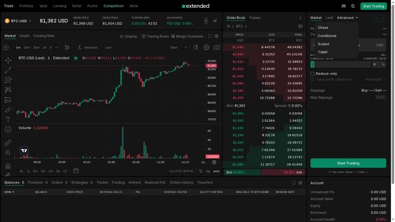Toggle the magnet snap mode
This screenshot has height=222, width=395.
click(x=8, y=166)
